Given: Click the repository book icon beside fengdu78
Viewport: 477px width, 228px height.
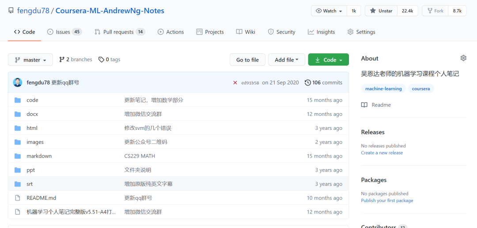Looking at the screenshot, I should pos(11,11).
